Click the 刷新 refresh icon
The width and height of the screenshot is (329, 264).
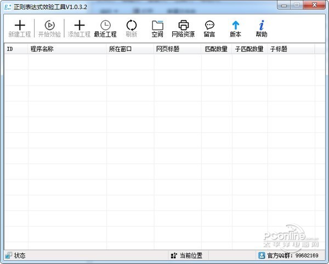pos(132,25)
